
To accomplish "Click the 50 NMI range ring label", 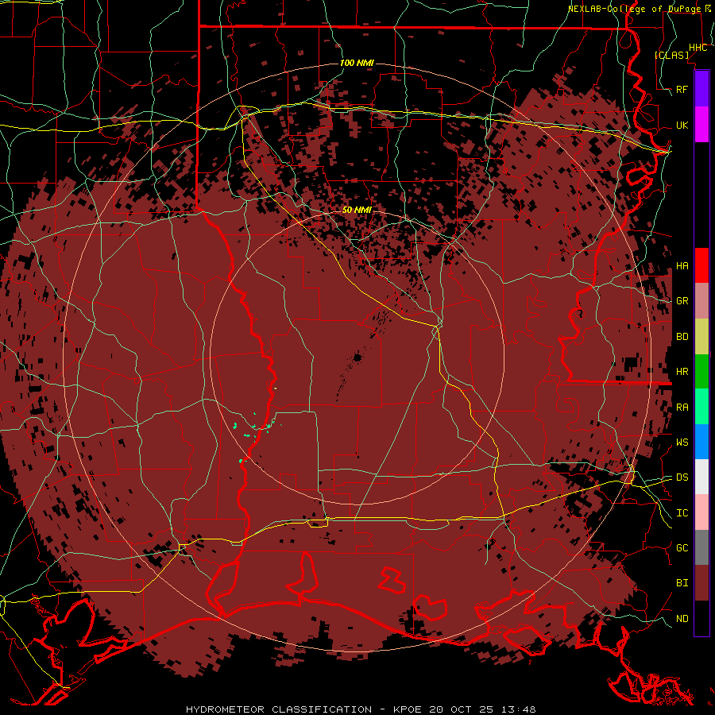I will (357, 210).
